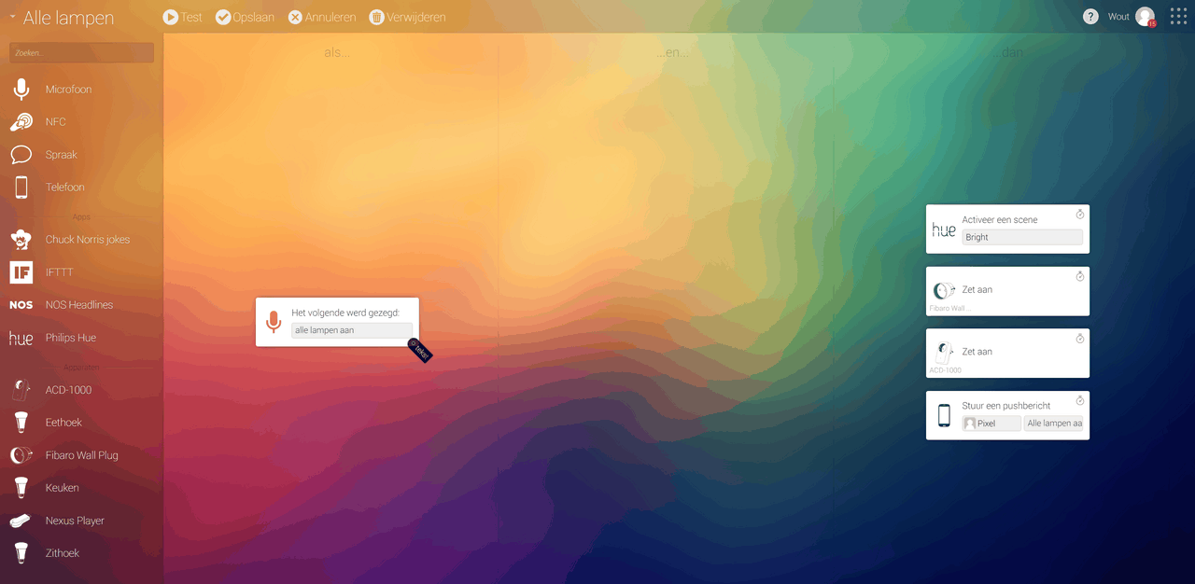1195x584 pixels.
Task: Select the Keuken lamp icon
Action: click(x=21, y=488)
